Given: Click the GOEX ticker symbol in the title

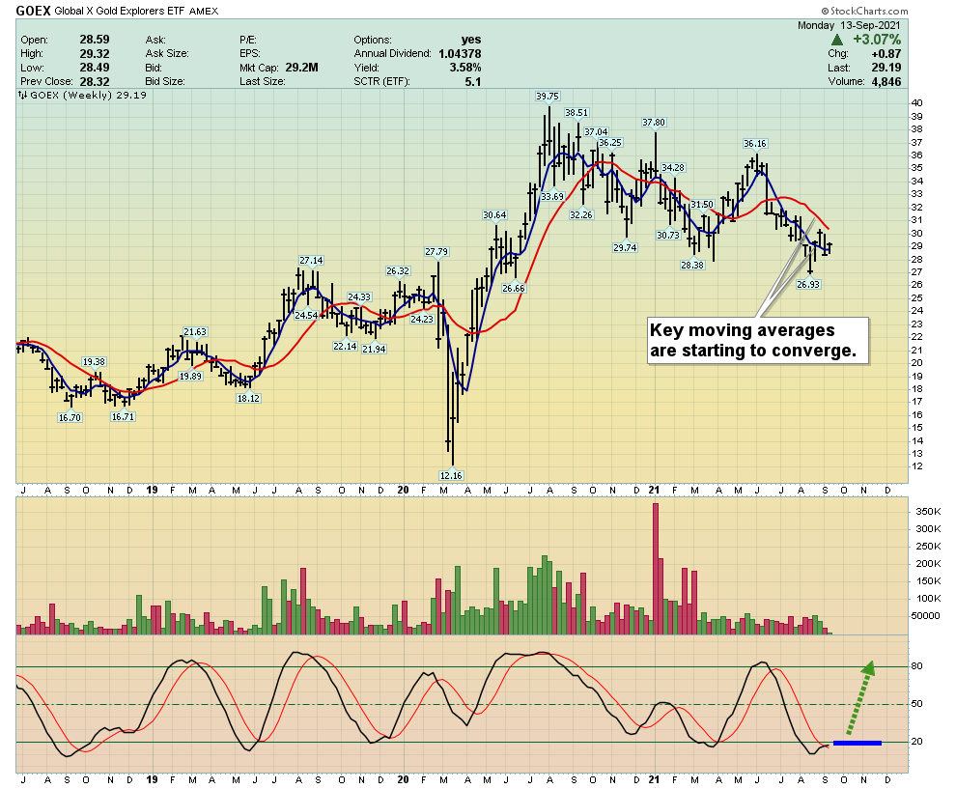Looking at the screenshot, I should point(34,11).
